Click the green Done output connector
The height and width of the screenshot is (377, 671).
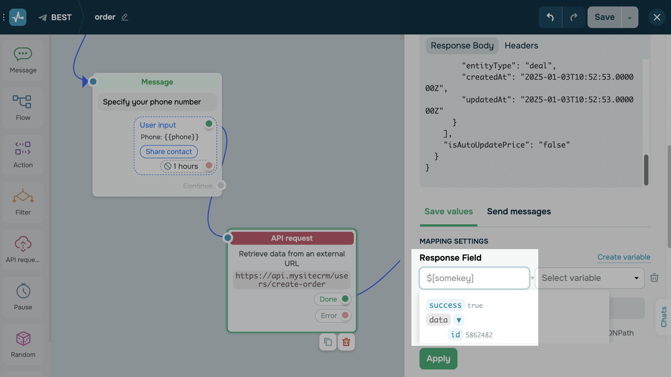(x=345, y=299)
